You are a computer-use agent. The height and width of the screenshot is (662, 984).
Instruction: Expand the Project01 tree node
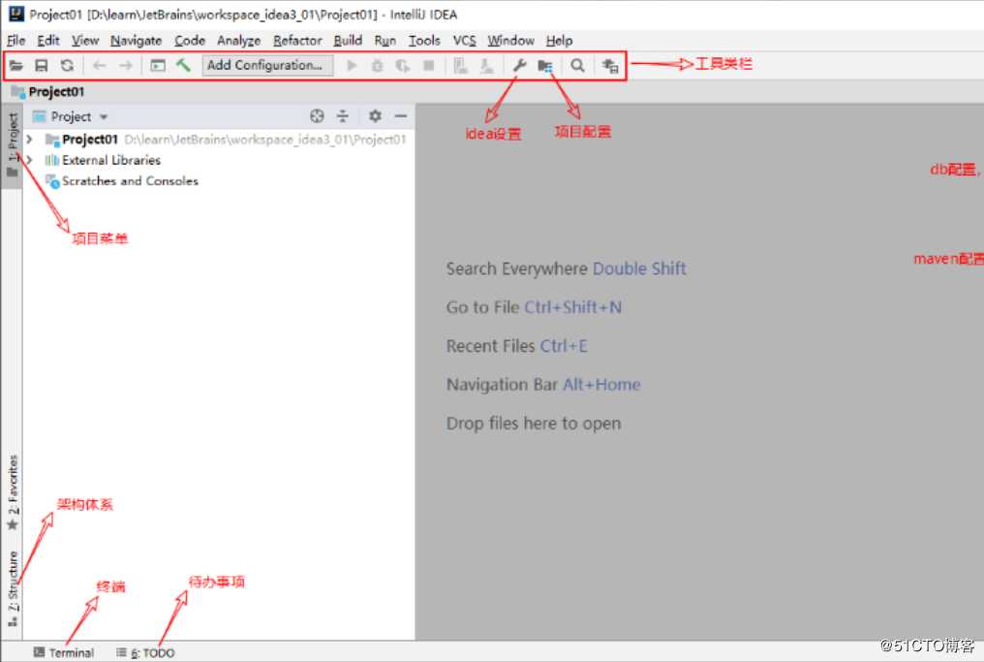coord(29,139)
